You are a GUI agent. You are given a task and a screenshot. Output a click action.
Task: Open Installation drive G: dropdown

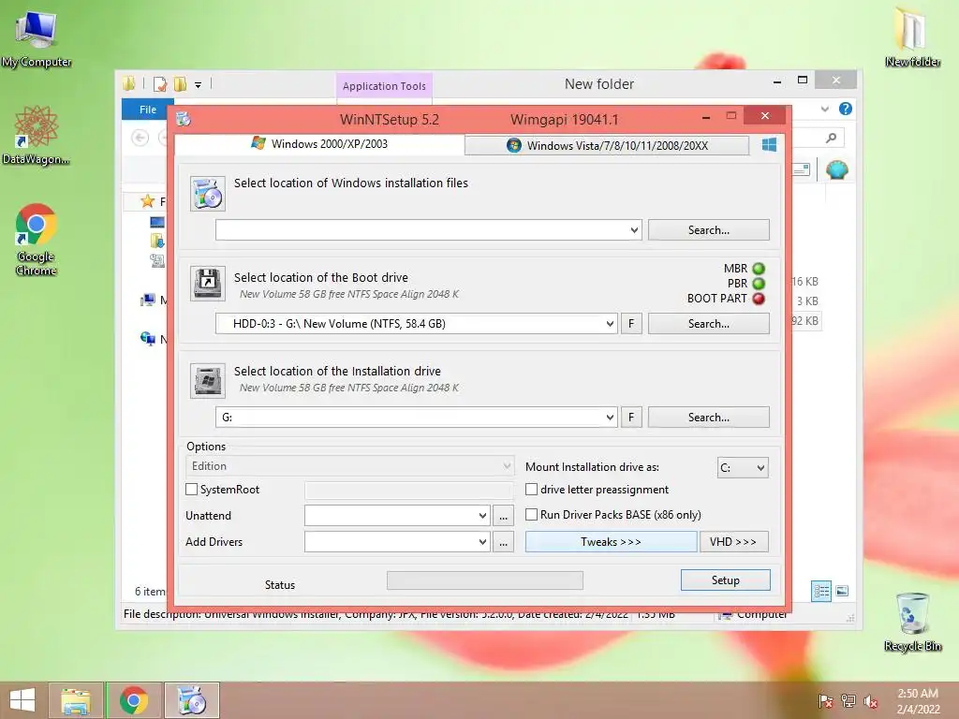(x=610, y=418)
